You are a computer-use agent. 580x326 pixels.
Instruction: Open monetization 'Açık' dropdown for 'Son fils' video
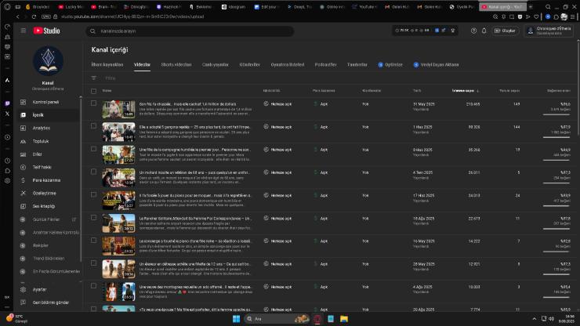point(321,104)
